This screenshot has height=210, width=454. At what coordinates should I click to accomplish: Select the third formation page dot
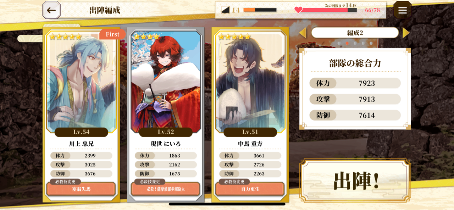(x=355, y=43)
